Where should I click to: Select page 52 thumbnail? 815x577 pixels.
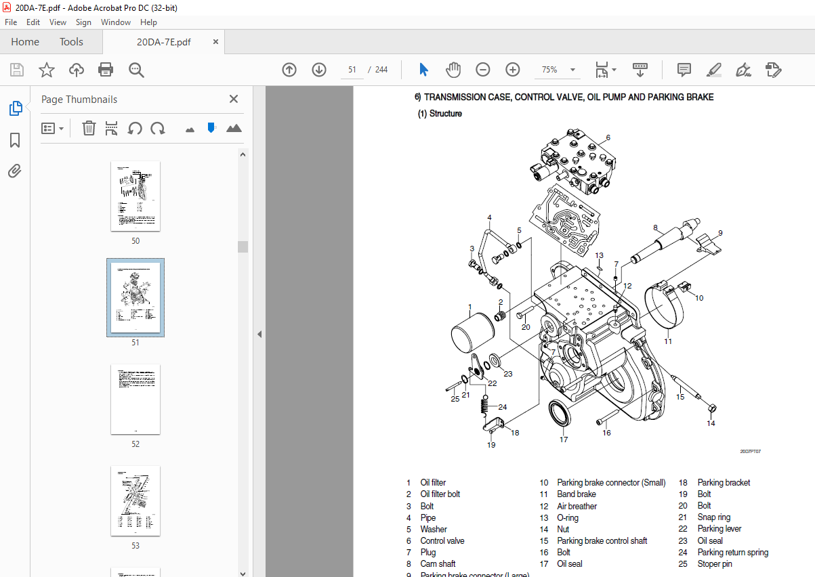coord(135,400)
